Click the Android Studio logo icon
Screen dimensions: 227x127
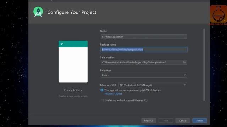pyautogui.click(x=38, y=12)
